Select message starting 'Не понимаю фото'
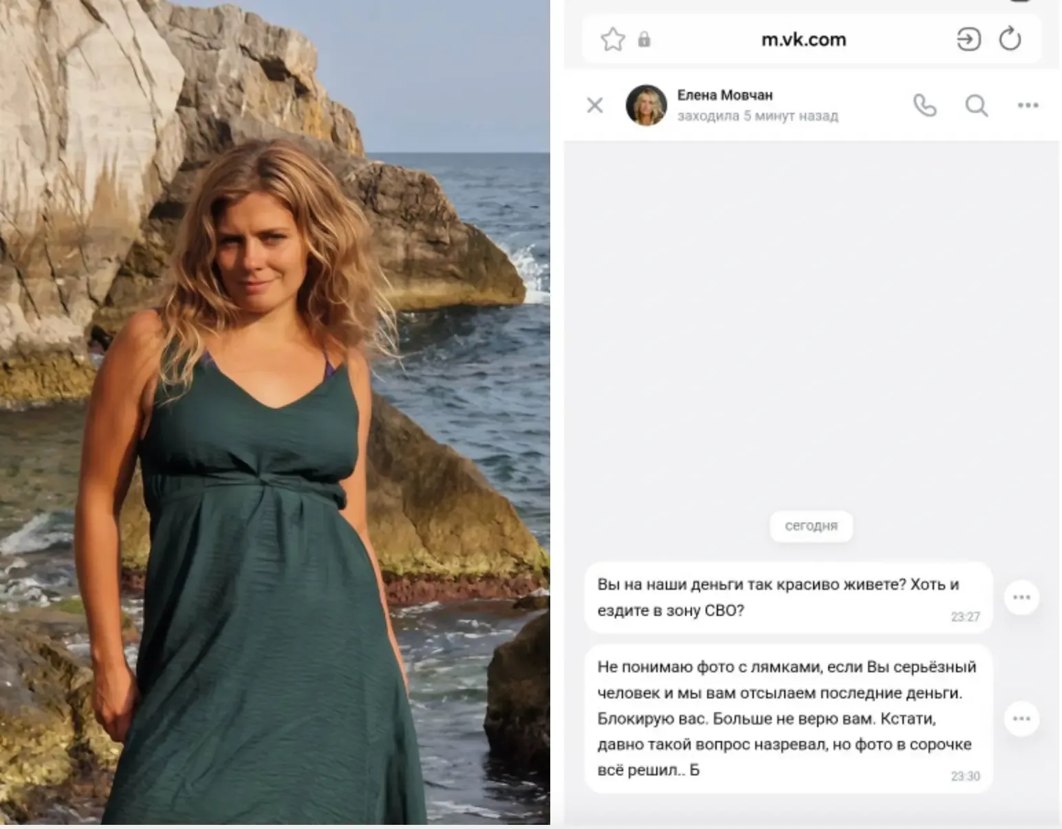The height and width of the screenshot is (829, 1062). point(788,718)
